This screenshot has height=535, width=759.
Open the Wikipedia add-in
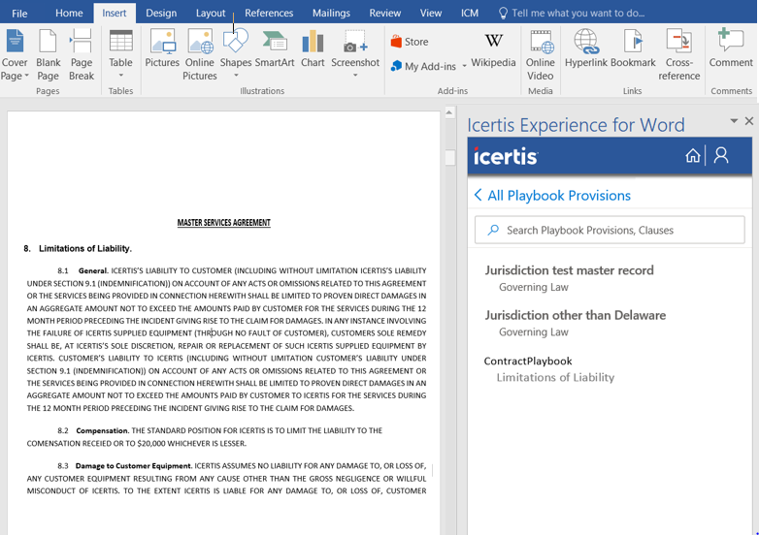(493, 49)
